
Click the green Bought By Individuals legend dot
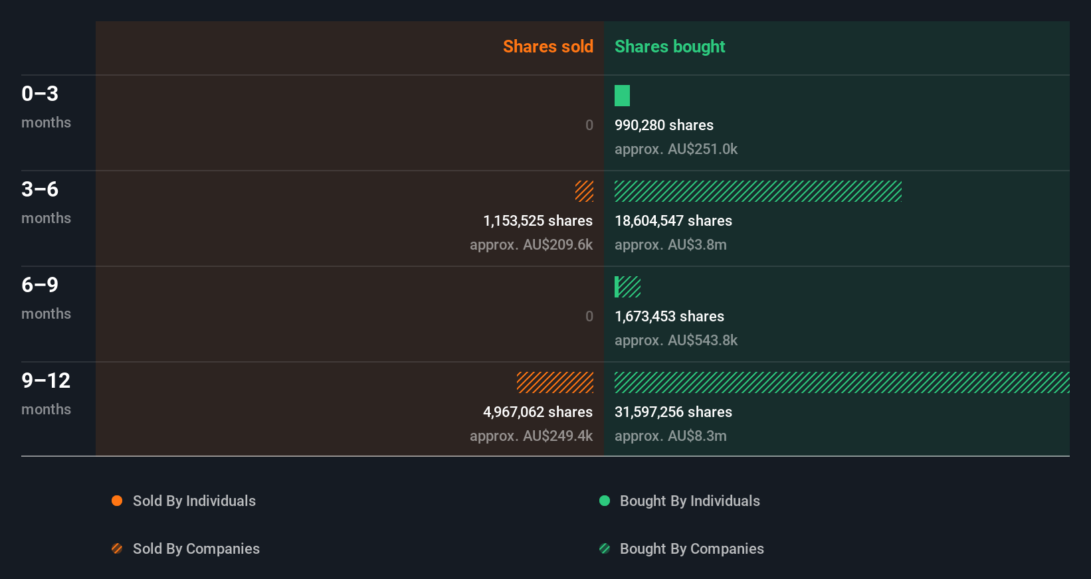coord(605,501)
